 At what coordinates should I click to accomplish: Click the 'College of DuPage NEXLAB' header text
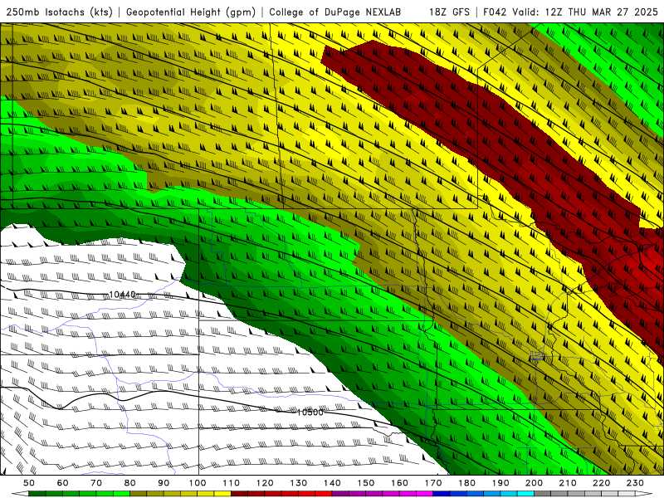click(x=335, y=12)
